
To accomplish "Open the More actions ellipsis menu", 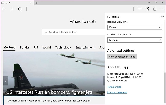I will coord(162,9).
